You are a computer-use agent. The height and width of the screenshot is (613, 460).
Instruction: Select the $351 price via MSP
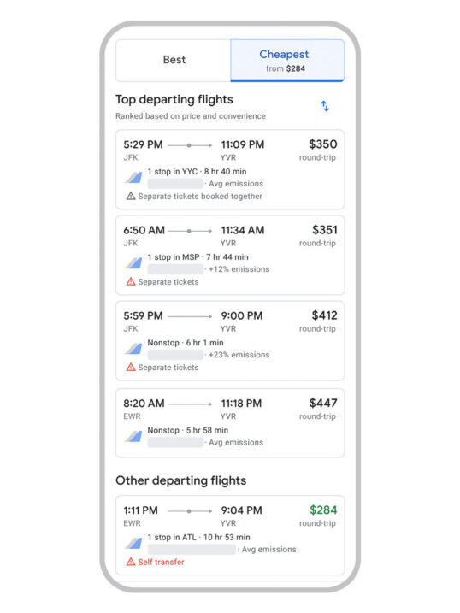pyautogui.click(x=324, y=230)
